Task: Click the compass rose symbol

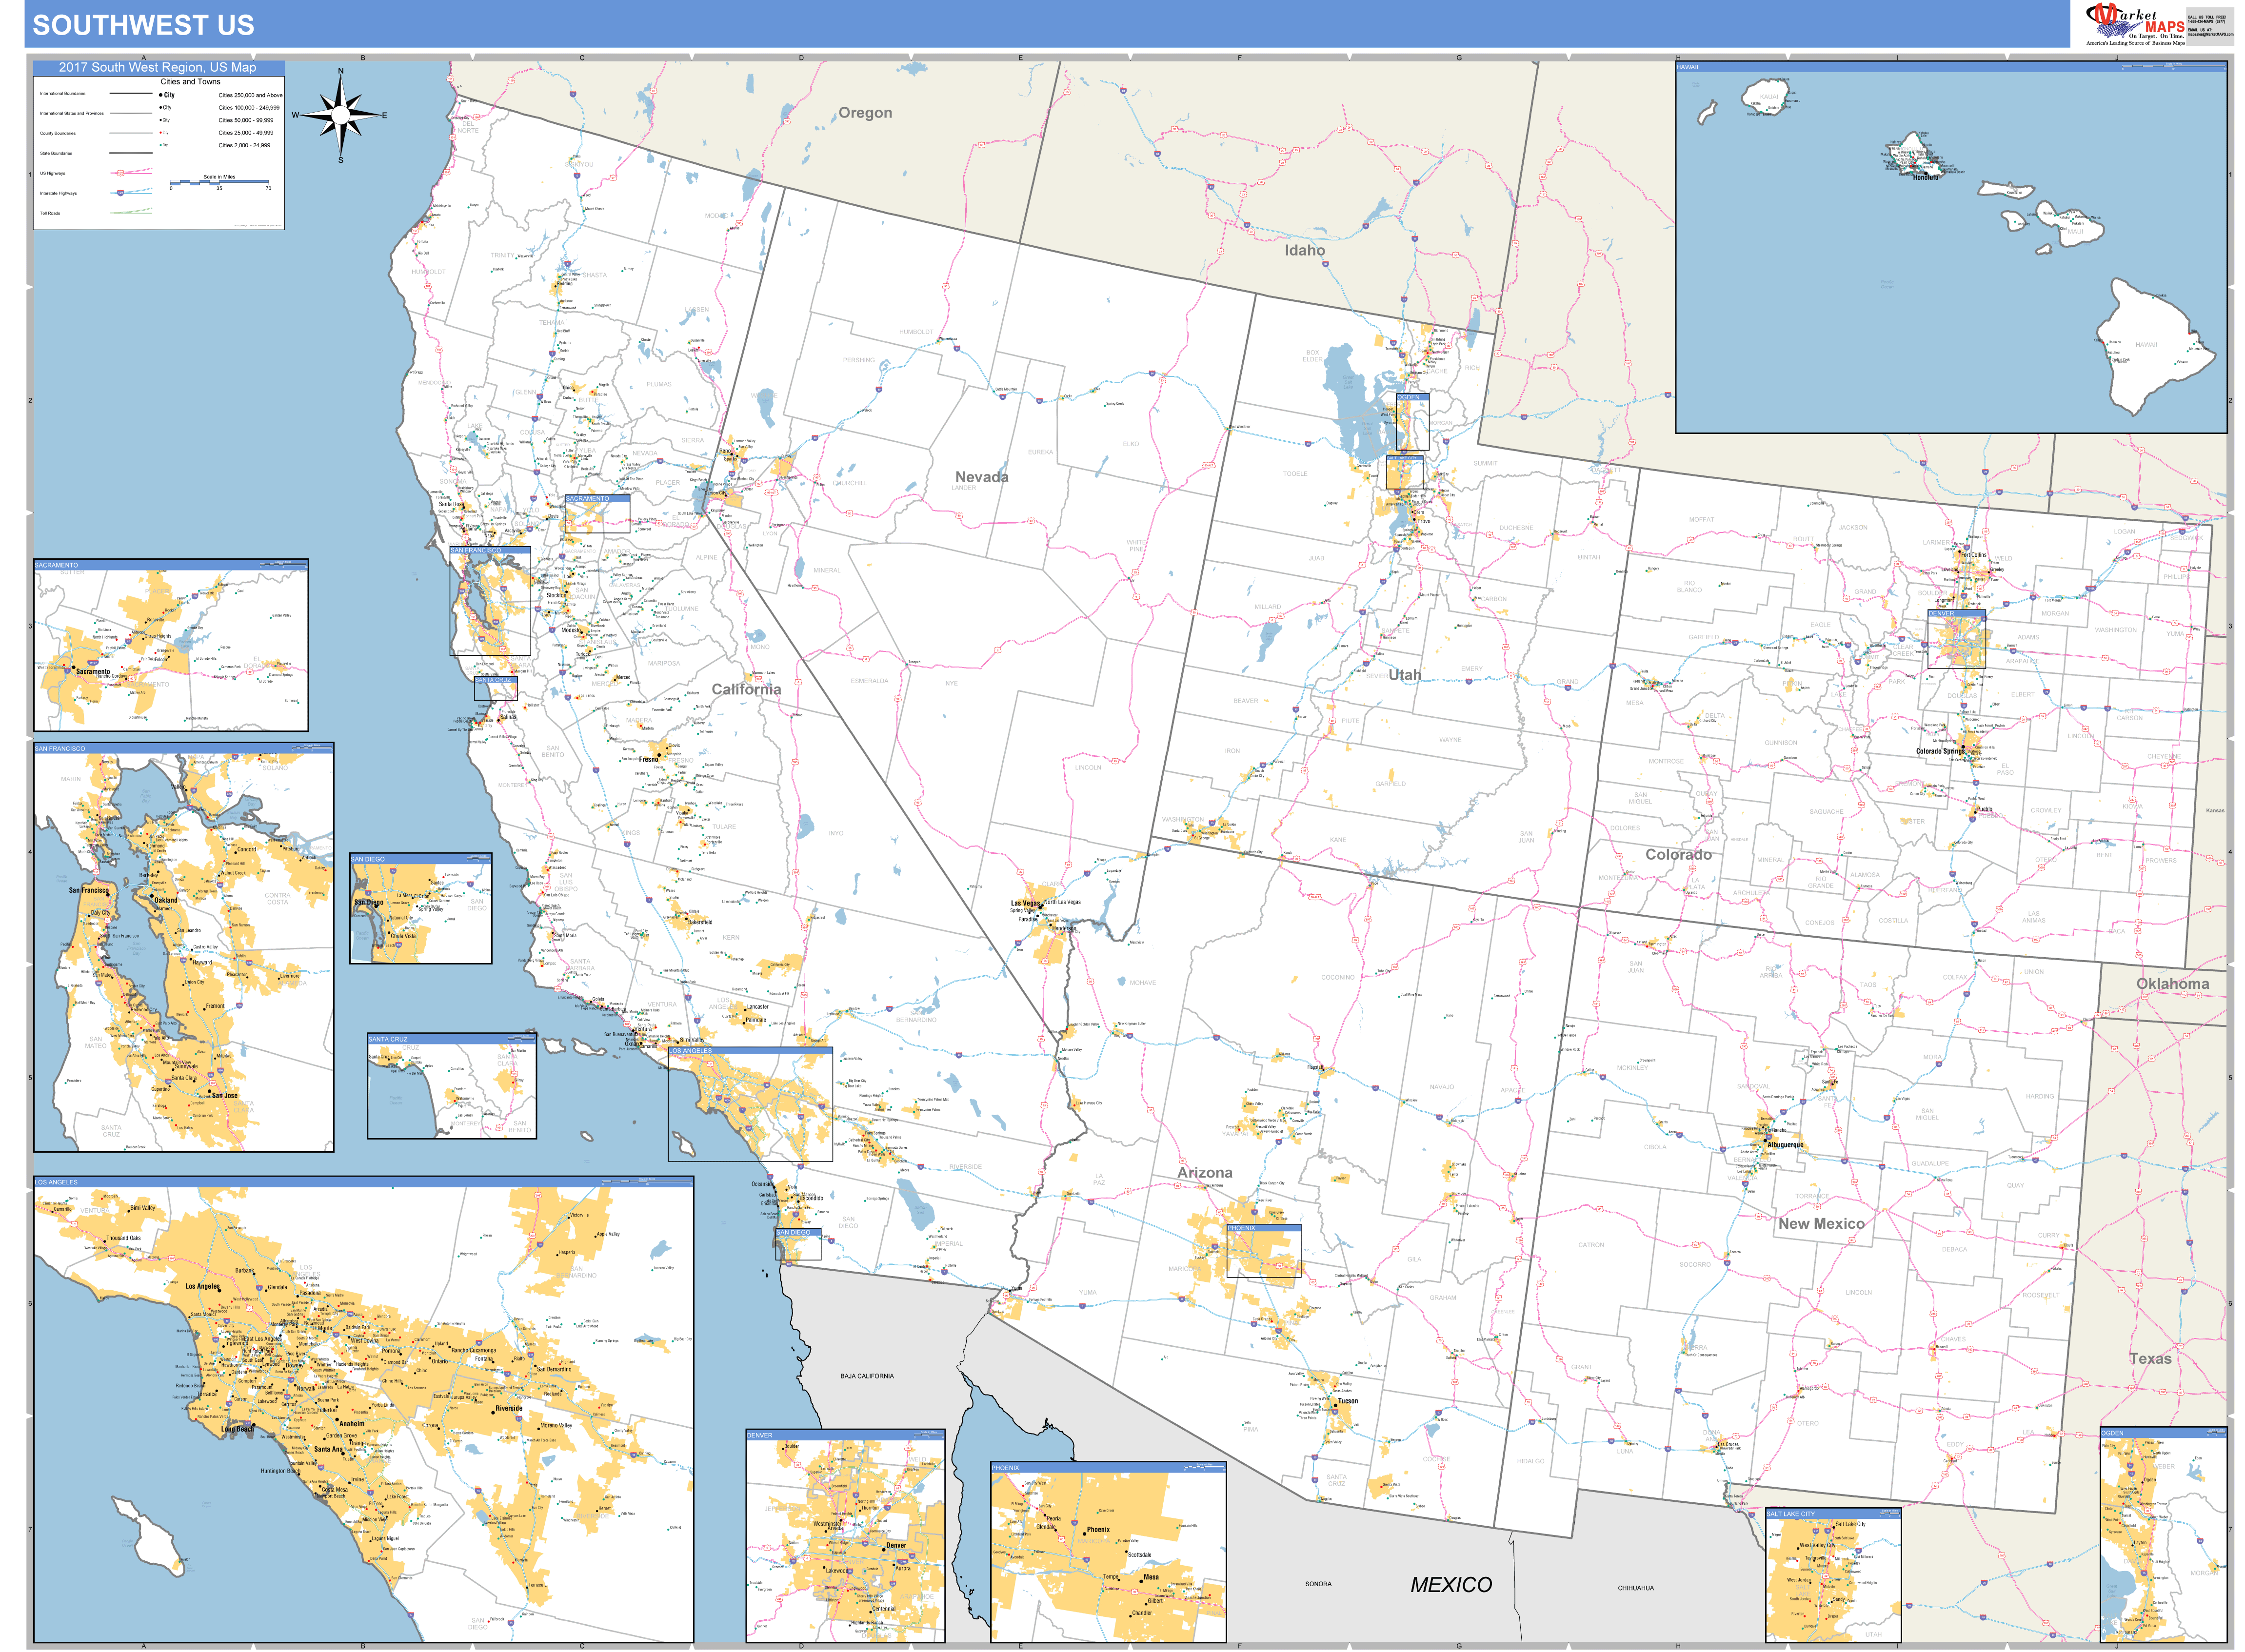Action: (x=340, y=116)
